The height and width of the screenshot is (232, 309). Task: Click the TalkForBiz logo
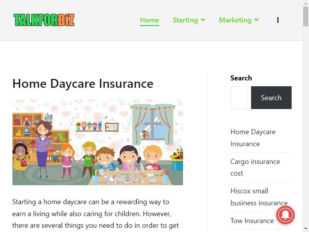pyautogui.click(x=44, y=20)
